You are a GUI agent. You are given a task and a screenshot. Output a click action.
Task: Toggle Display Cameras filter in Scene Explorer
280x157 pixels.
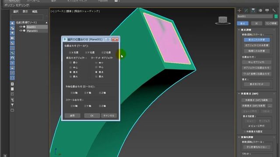[12, 38]
